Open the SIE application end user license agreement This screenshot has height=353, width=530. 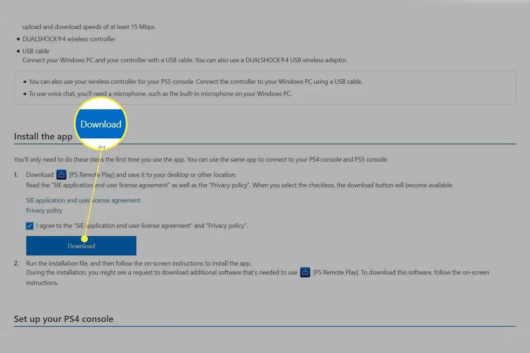[x=83, y=200]
